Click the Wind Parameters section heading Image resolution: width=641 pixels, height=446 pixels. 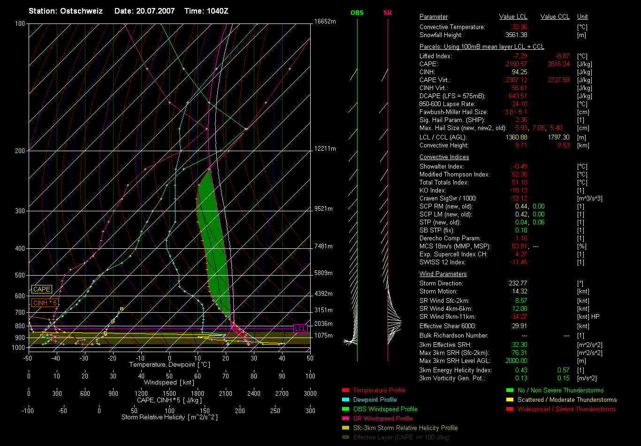coord(443,274)
